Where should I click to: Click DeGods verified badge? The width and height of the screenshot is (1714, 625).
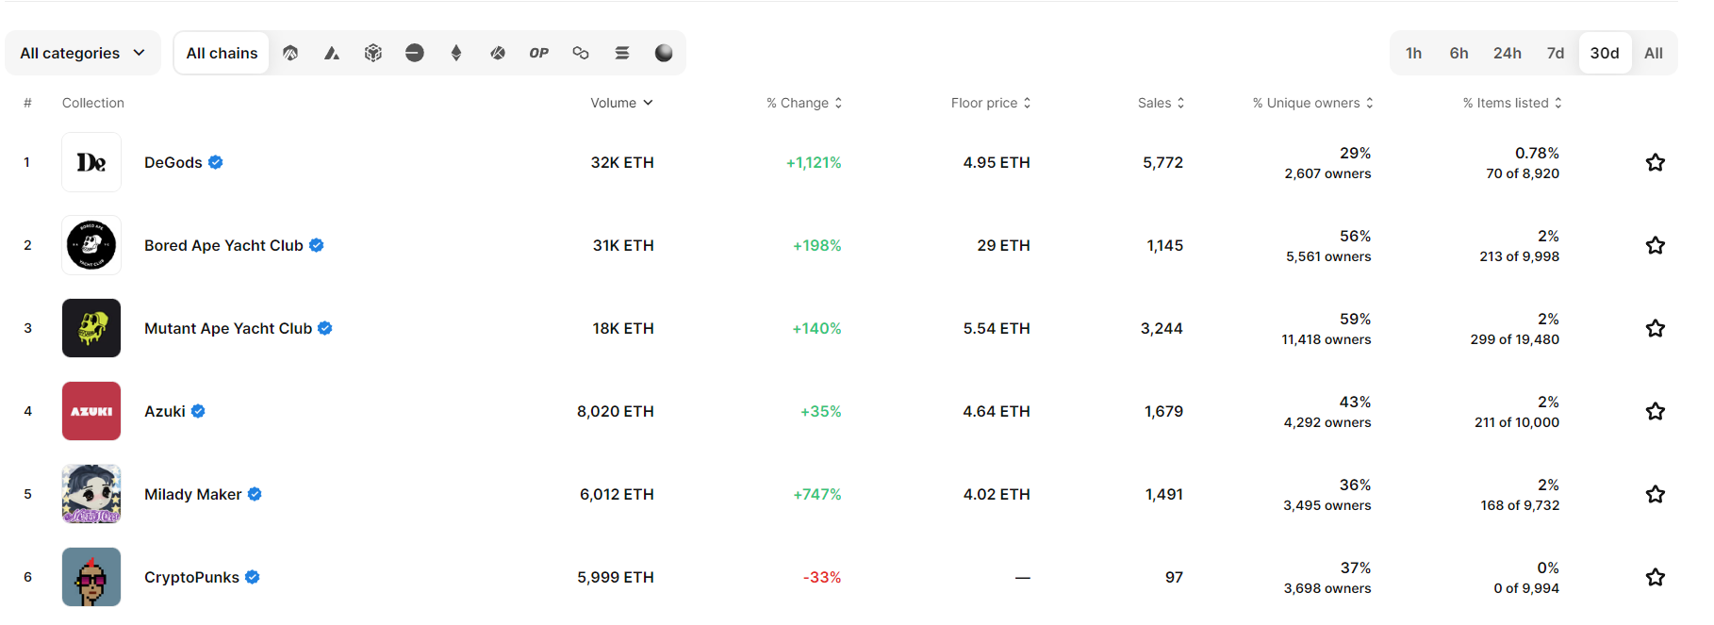(216, 162)
